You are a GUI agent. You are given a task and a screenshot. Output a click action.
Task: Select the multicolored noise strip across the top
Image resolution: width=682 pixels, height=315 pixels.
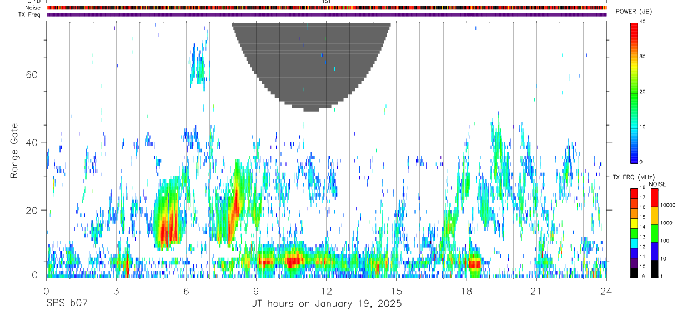pyautogui.click(x=327, y=8)
